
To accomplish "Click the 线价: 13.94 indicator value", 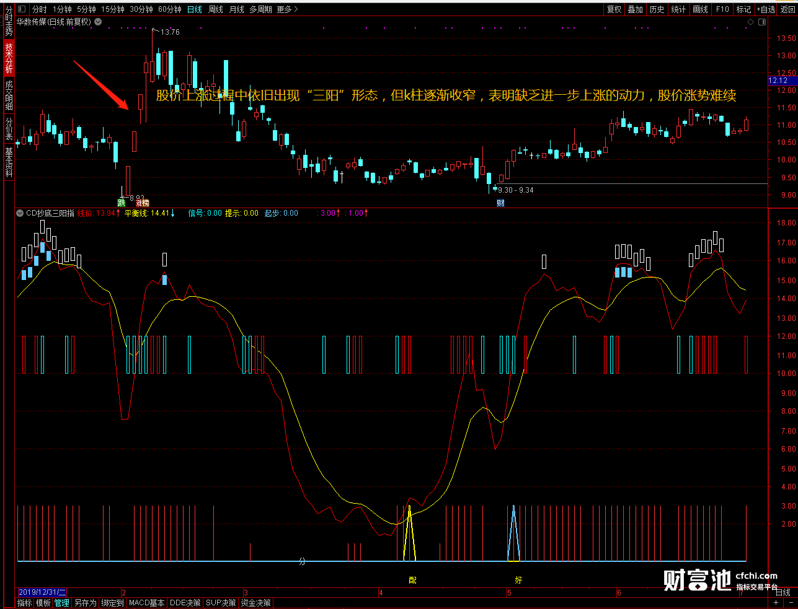I will pos(99,213).
